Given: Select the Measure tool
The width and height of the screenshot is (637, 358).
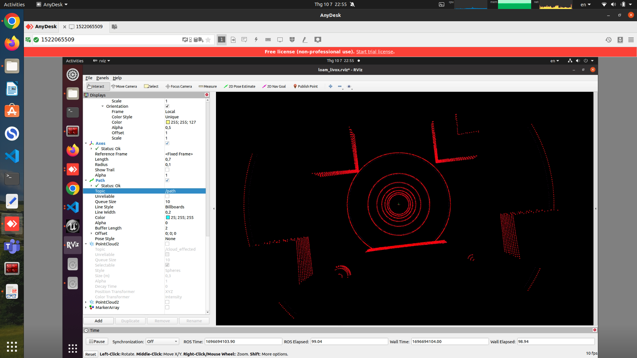Looking at the screenshot, I should pos(207,86).
